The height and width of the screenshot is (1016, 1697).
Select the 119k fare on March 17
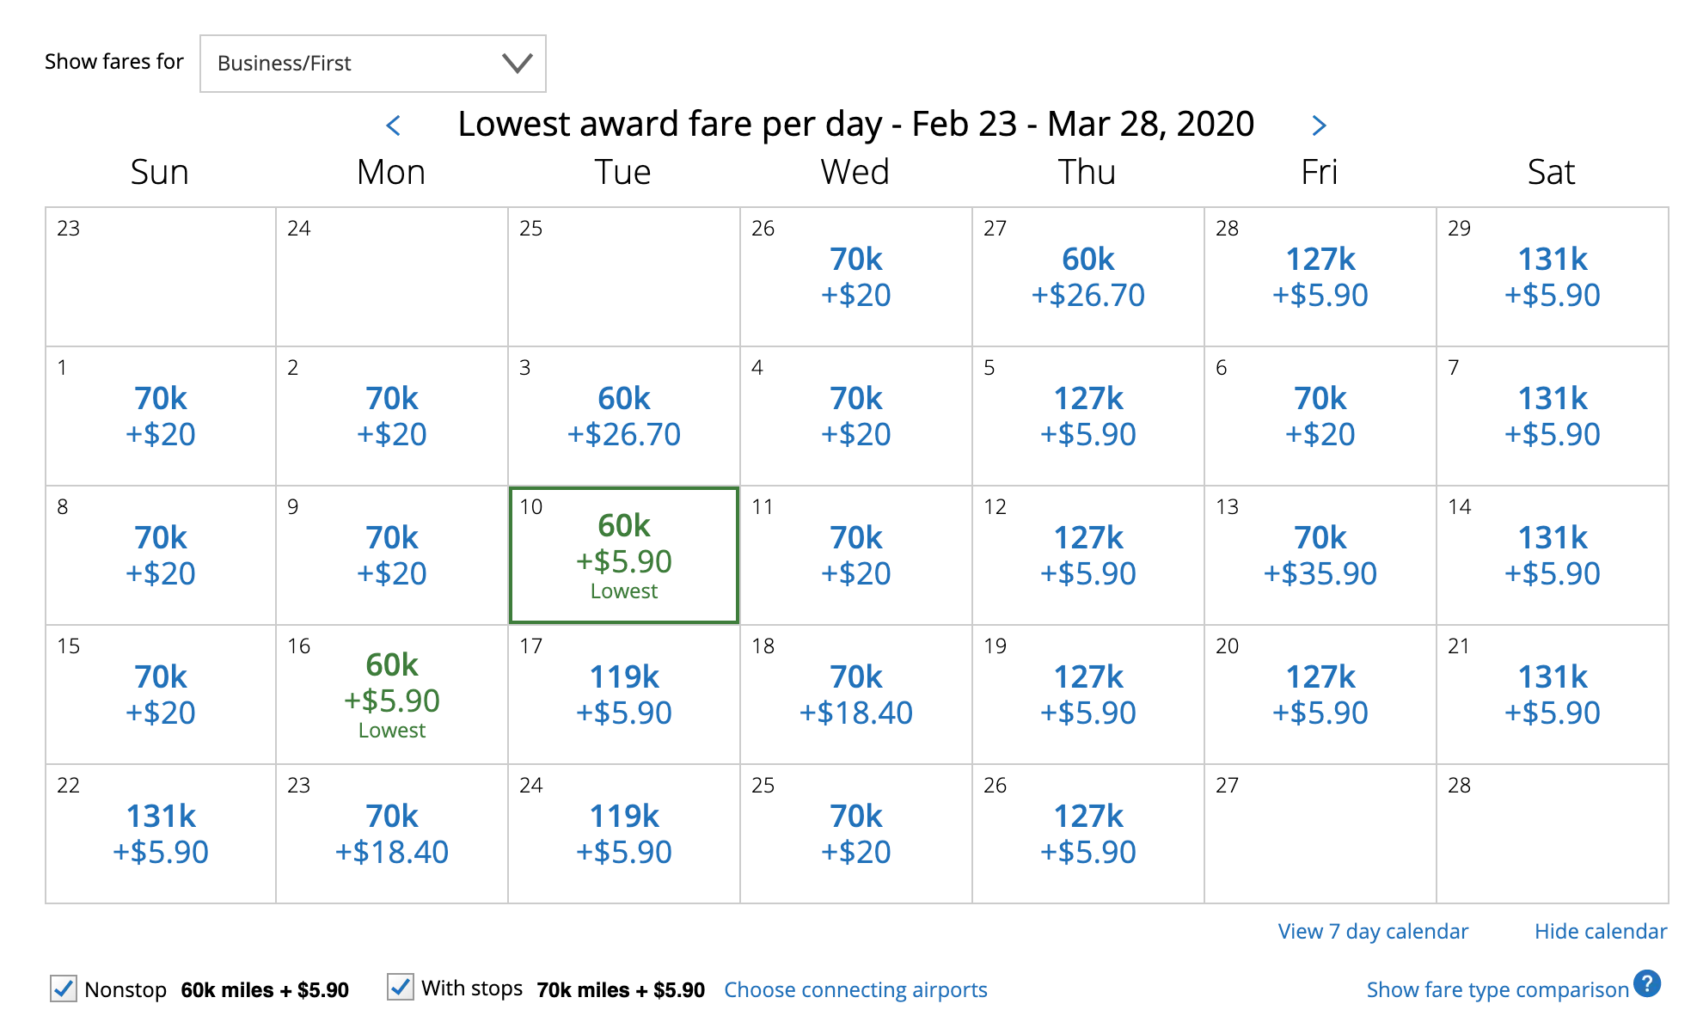pyautogui.click(x=624, y=695)
